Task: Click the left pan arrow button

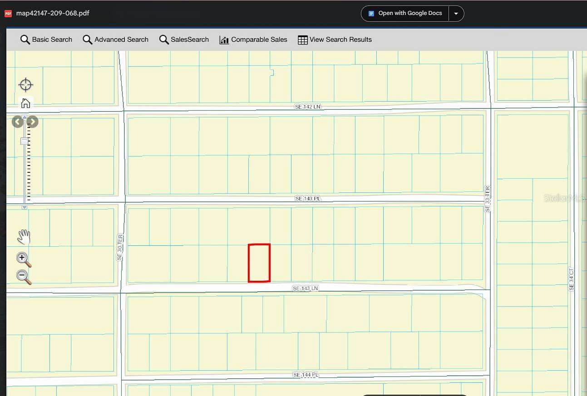Action: coord(17,122)
